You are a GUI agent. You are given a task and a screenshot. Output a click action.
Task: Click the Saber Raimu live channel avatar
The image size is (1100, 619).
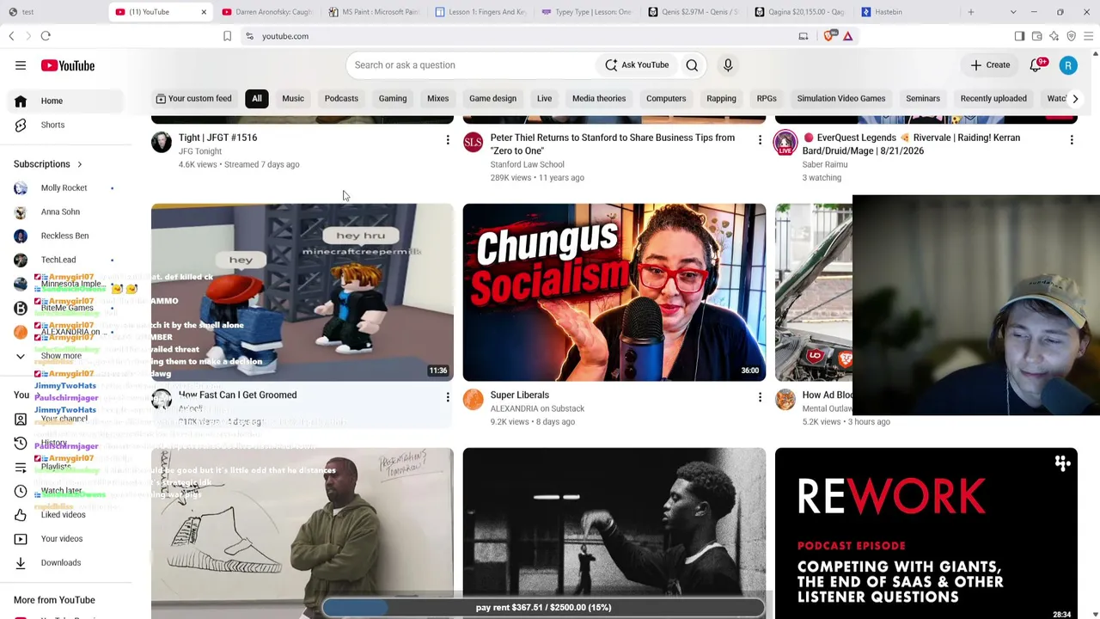pyautogui.click(x=785, y=143)
